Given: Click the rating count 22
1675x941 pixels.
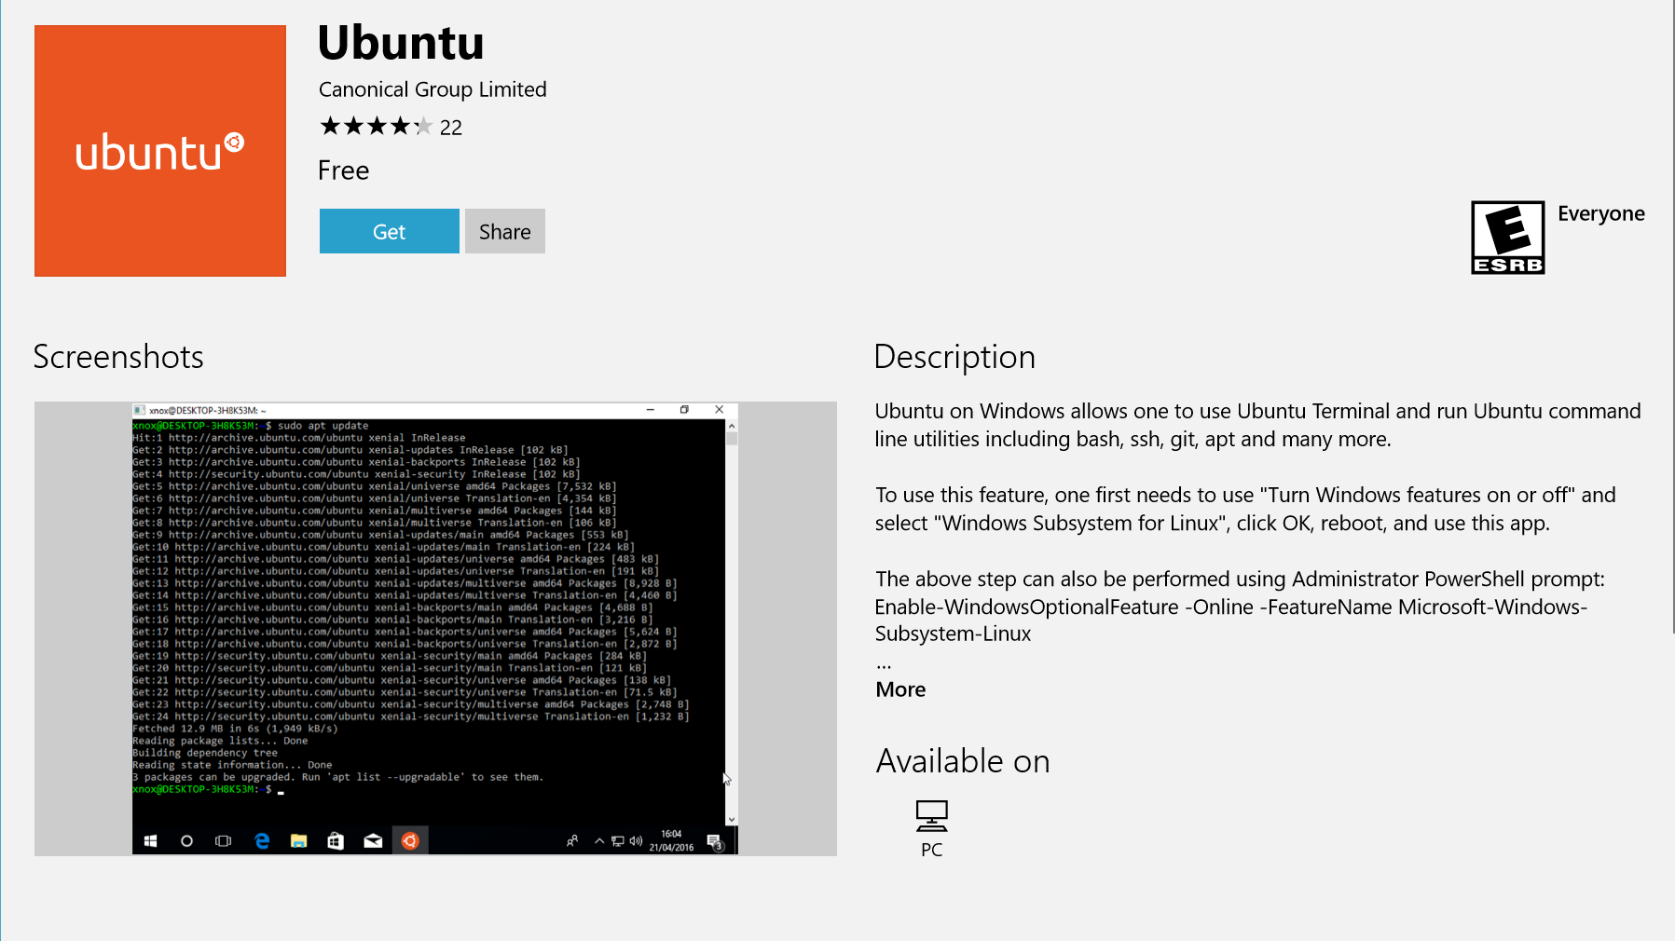Looking at the screenshot, I should click(451, 128).
